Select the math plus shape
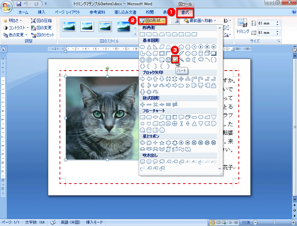The width and height of the screenshot is (297, 226). 143,104
